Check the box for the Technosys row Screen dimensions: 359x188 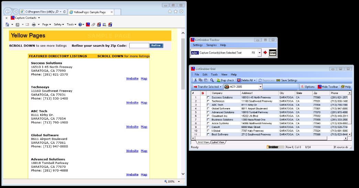tap(208, 101)
